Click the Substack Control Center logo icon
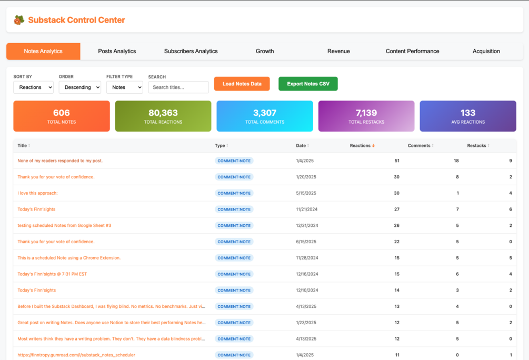 [x=19, y=20]
